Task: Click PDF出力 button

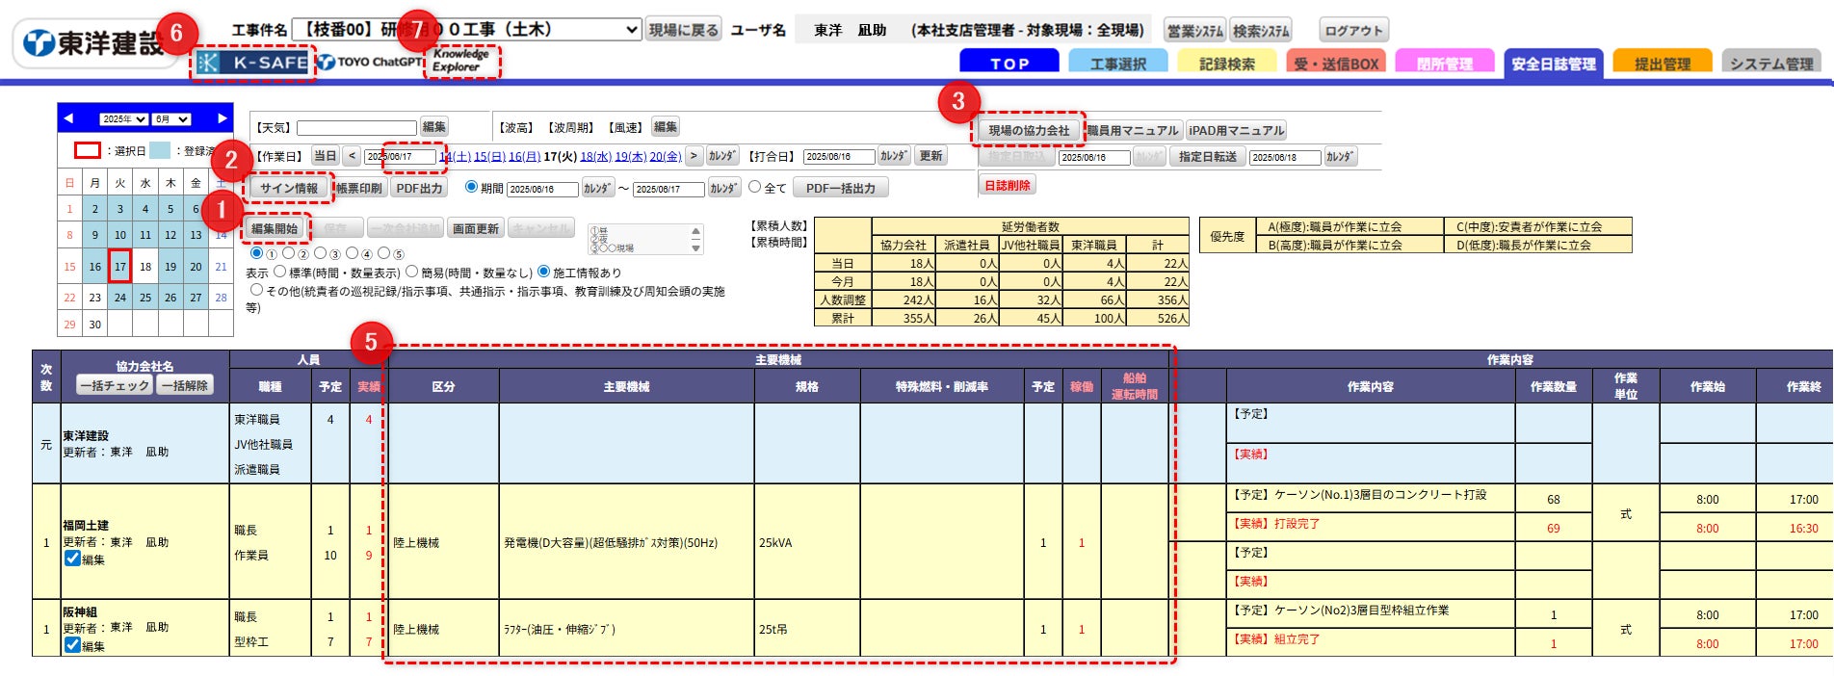Action: tap(419, 188)
